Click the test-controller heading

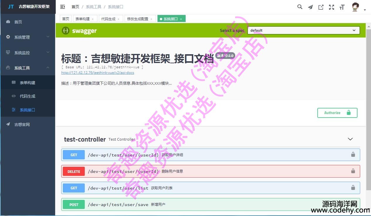(85, 140)
